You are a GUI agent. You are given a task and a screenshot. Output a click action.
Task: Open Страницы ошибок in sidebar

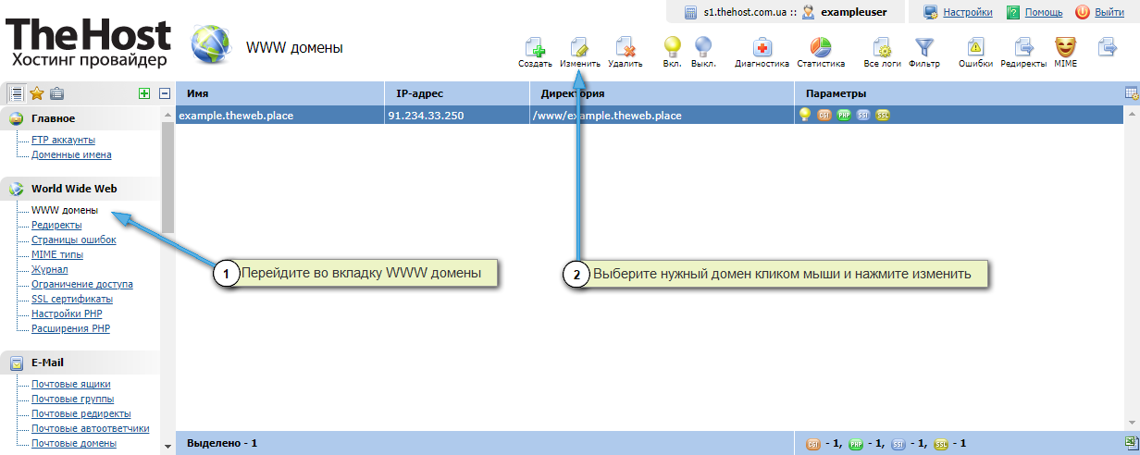(x=74, y=240)
